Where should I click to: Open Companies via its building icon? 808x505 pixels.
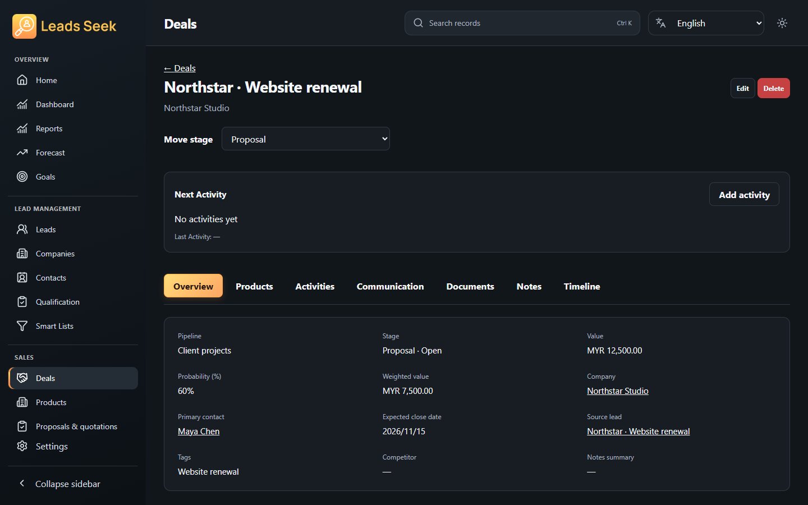22,254
